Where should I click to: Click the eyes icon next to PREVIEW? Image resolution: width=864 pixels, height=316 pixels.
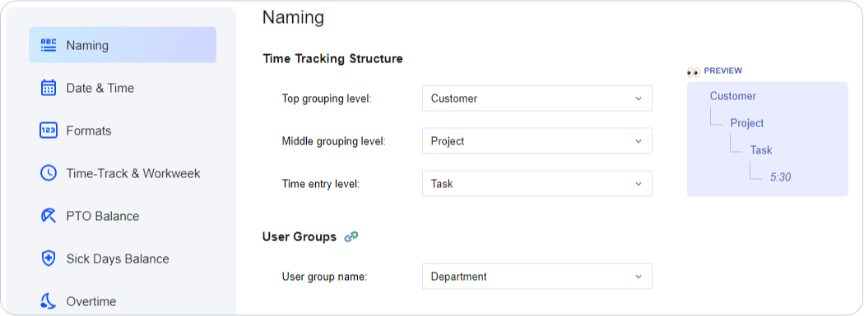pyautogui.click(x=693, y=71)
